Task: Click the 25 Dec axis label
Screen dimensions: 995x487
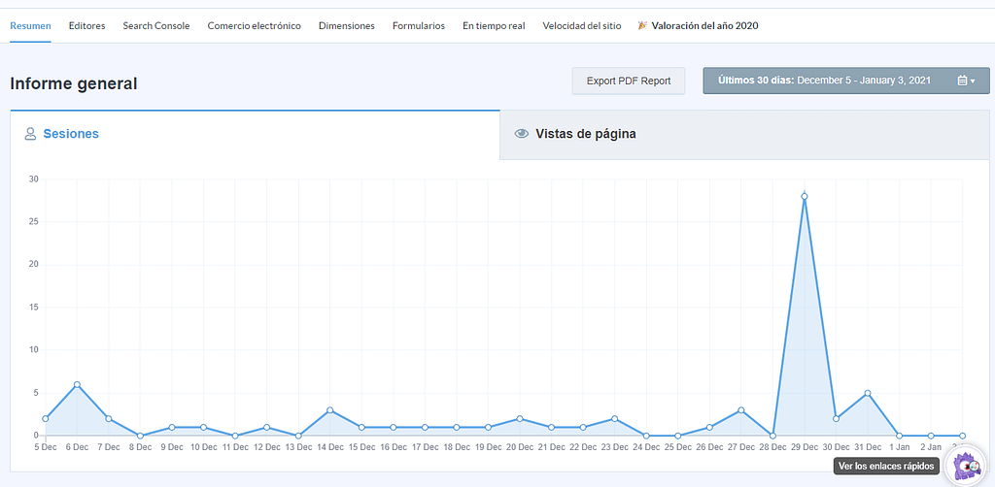Action: (677, 447)
